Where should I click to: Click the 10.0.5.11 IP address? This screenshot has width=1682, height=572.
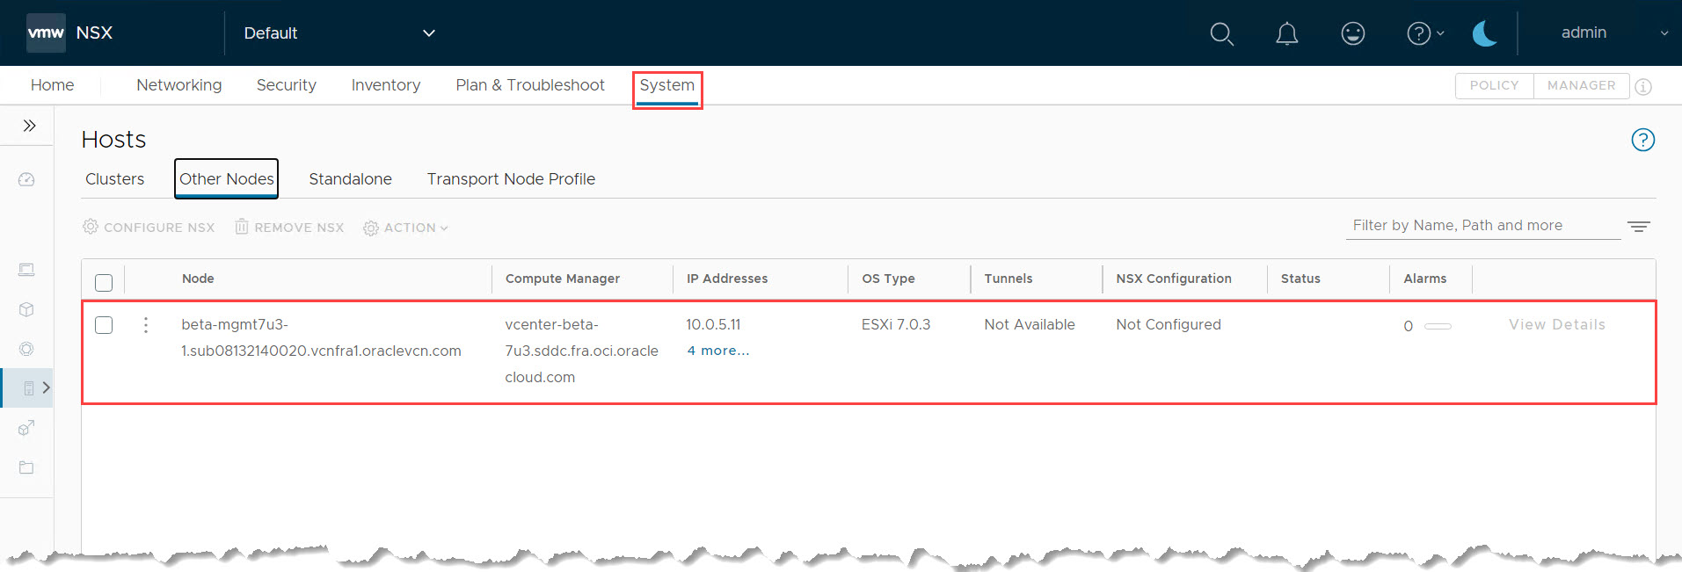[x=713, y=324]
